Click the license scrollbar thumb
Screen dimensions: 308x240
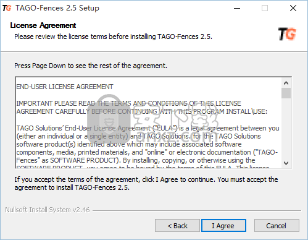(286, 93)
